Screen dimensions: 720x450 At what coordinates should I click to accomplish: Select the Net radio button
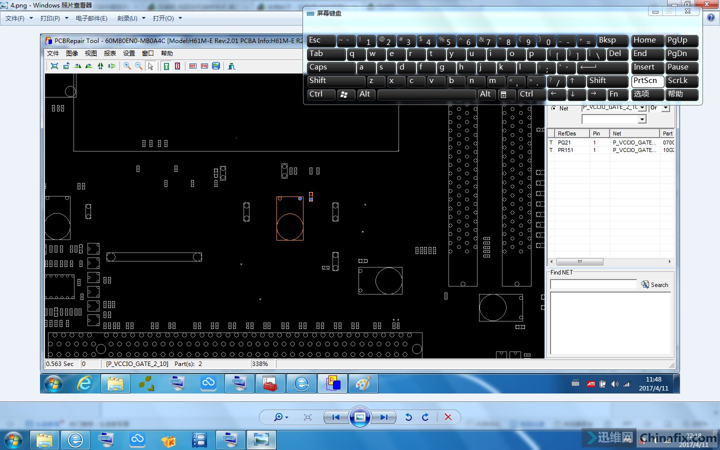[x=553, y=108]
